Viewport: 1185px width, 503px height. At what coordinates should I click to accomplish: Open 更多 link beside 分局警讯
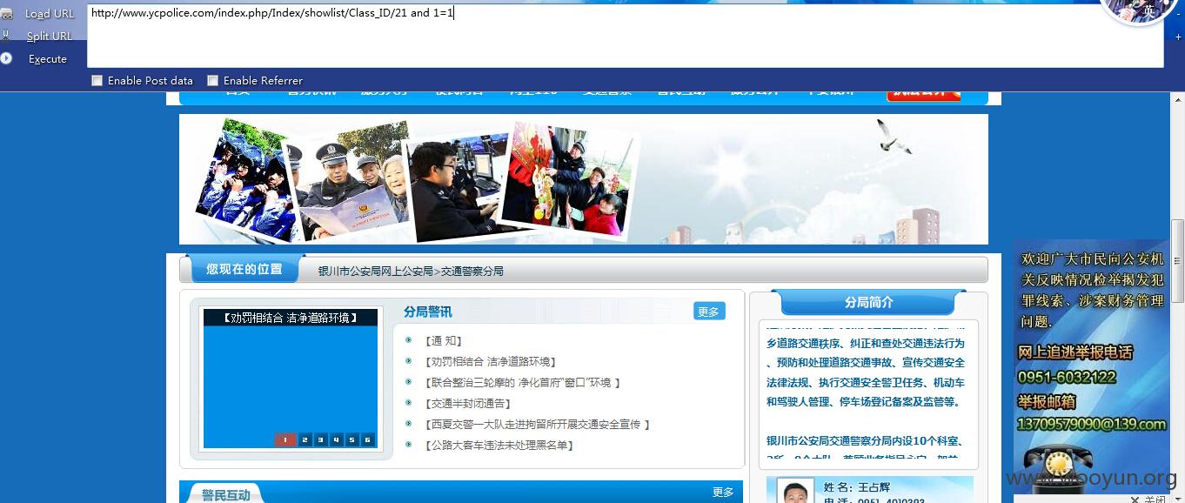[x=709, y=312]
